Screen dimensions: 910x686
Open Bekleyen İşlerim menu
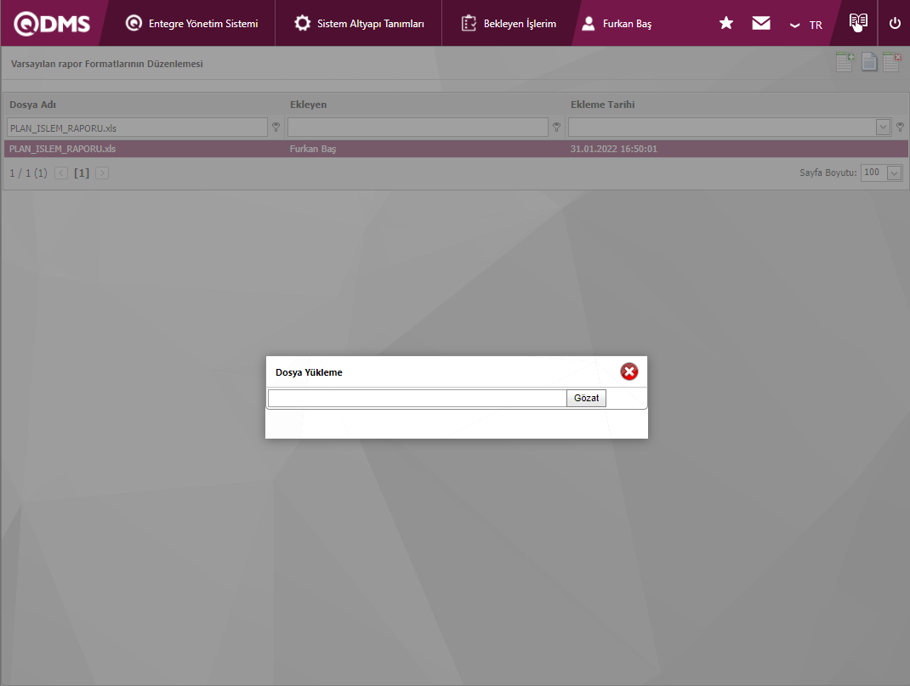click(x=509, y=24)
